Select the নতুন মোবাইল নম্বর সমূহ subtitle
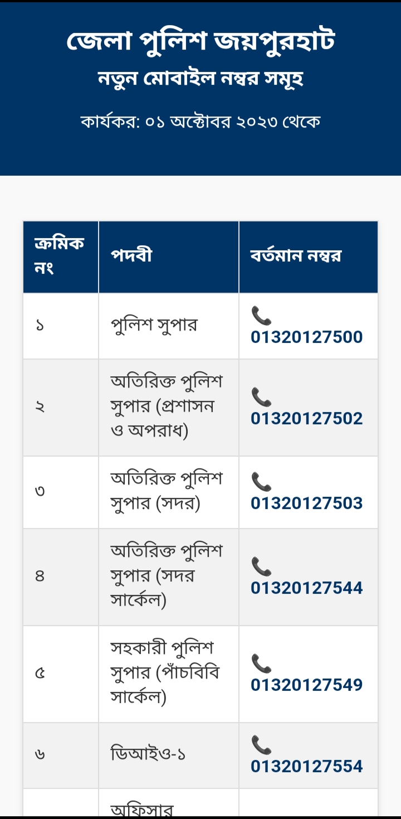Screen dimensions: 401x819 coord(200,79)
